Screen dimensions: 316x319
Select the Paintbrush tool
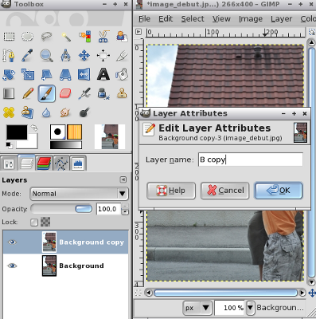coord(47,93)
